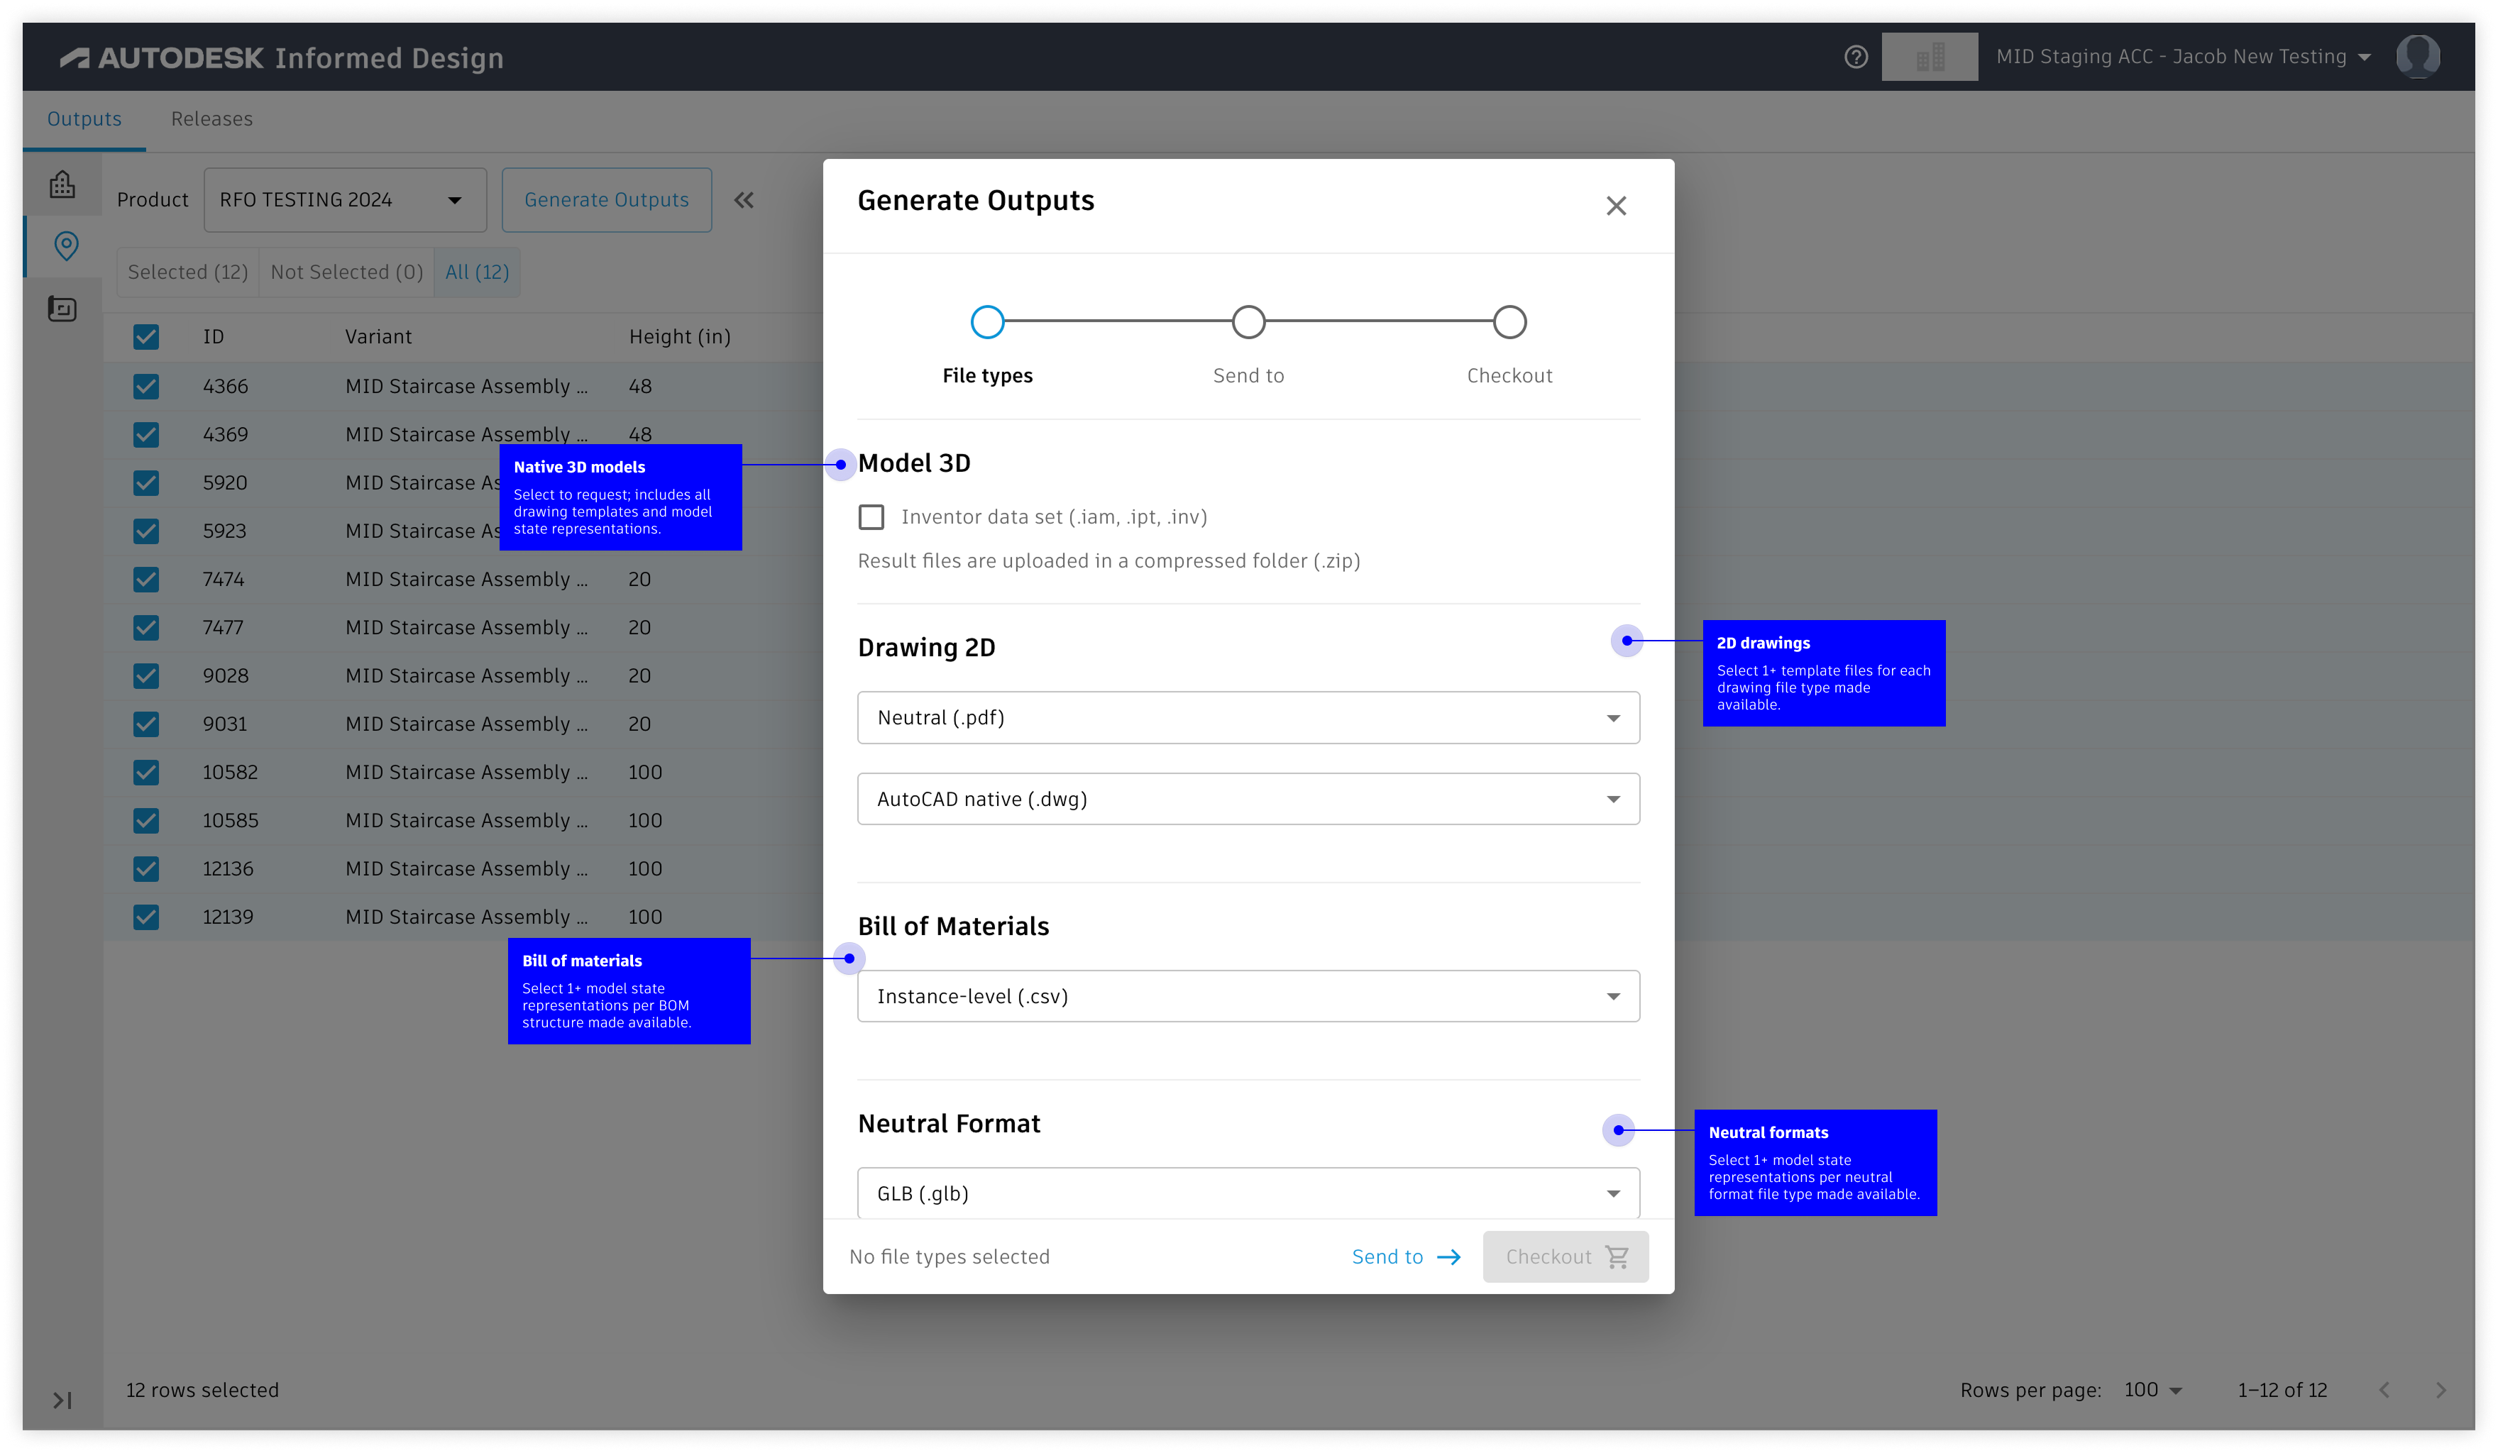Uncheck row with ID 4366
Screen dimensions: 2498x1453
coord(145,387)
